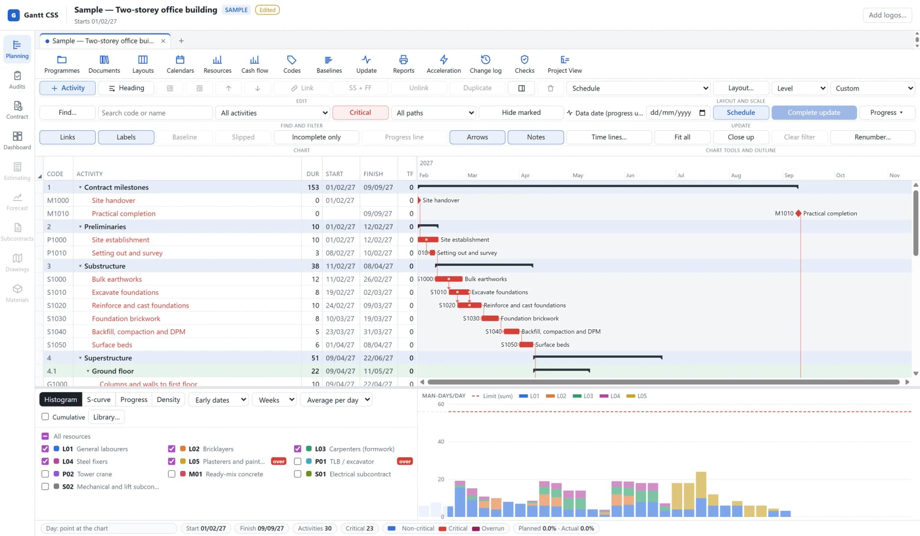Uncheck the L01 General labourers resource
Screen dimensions: 920x536
point(45,448)
